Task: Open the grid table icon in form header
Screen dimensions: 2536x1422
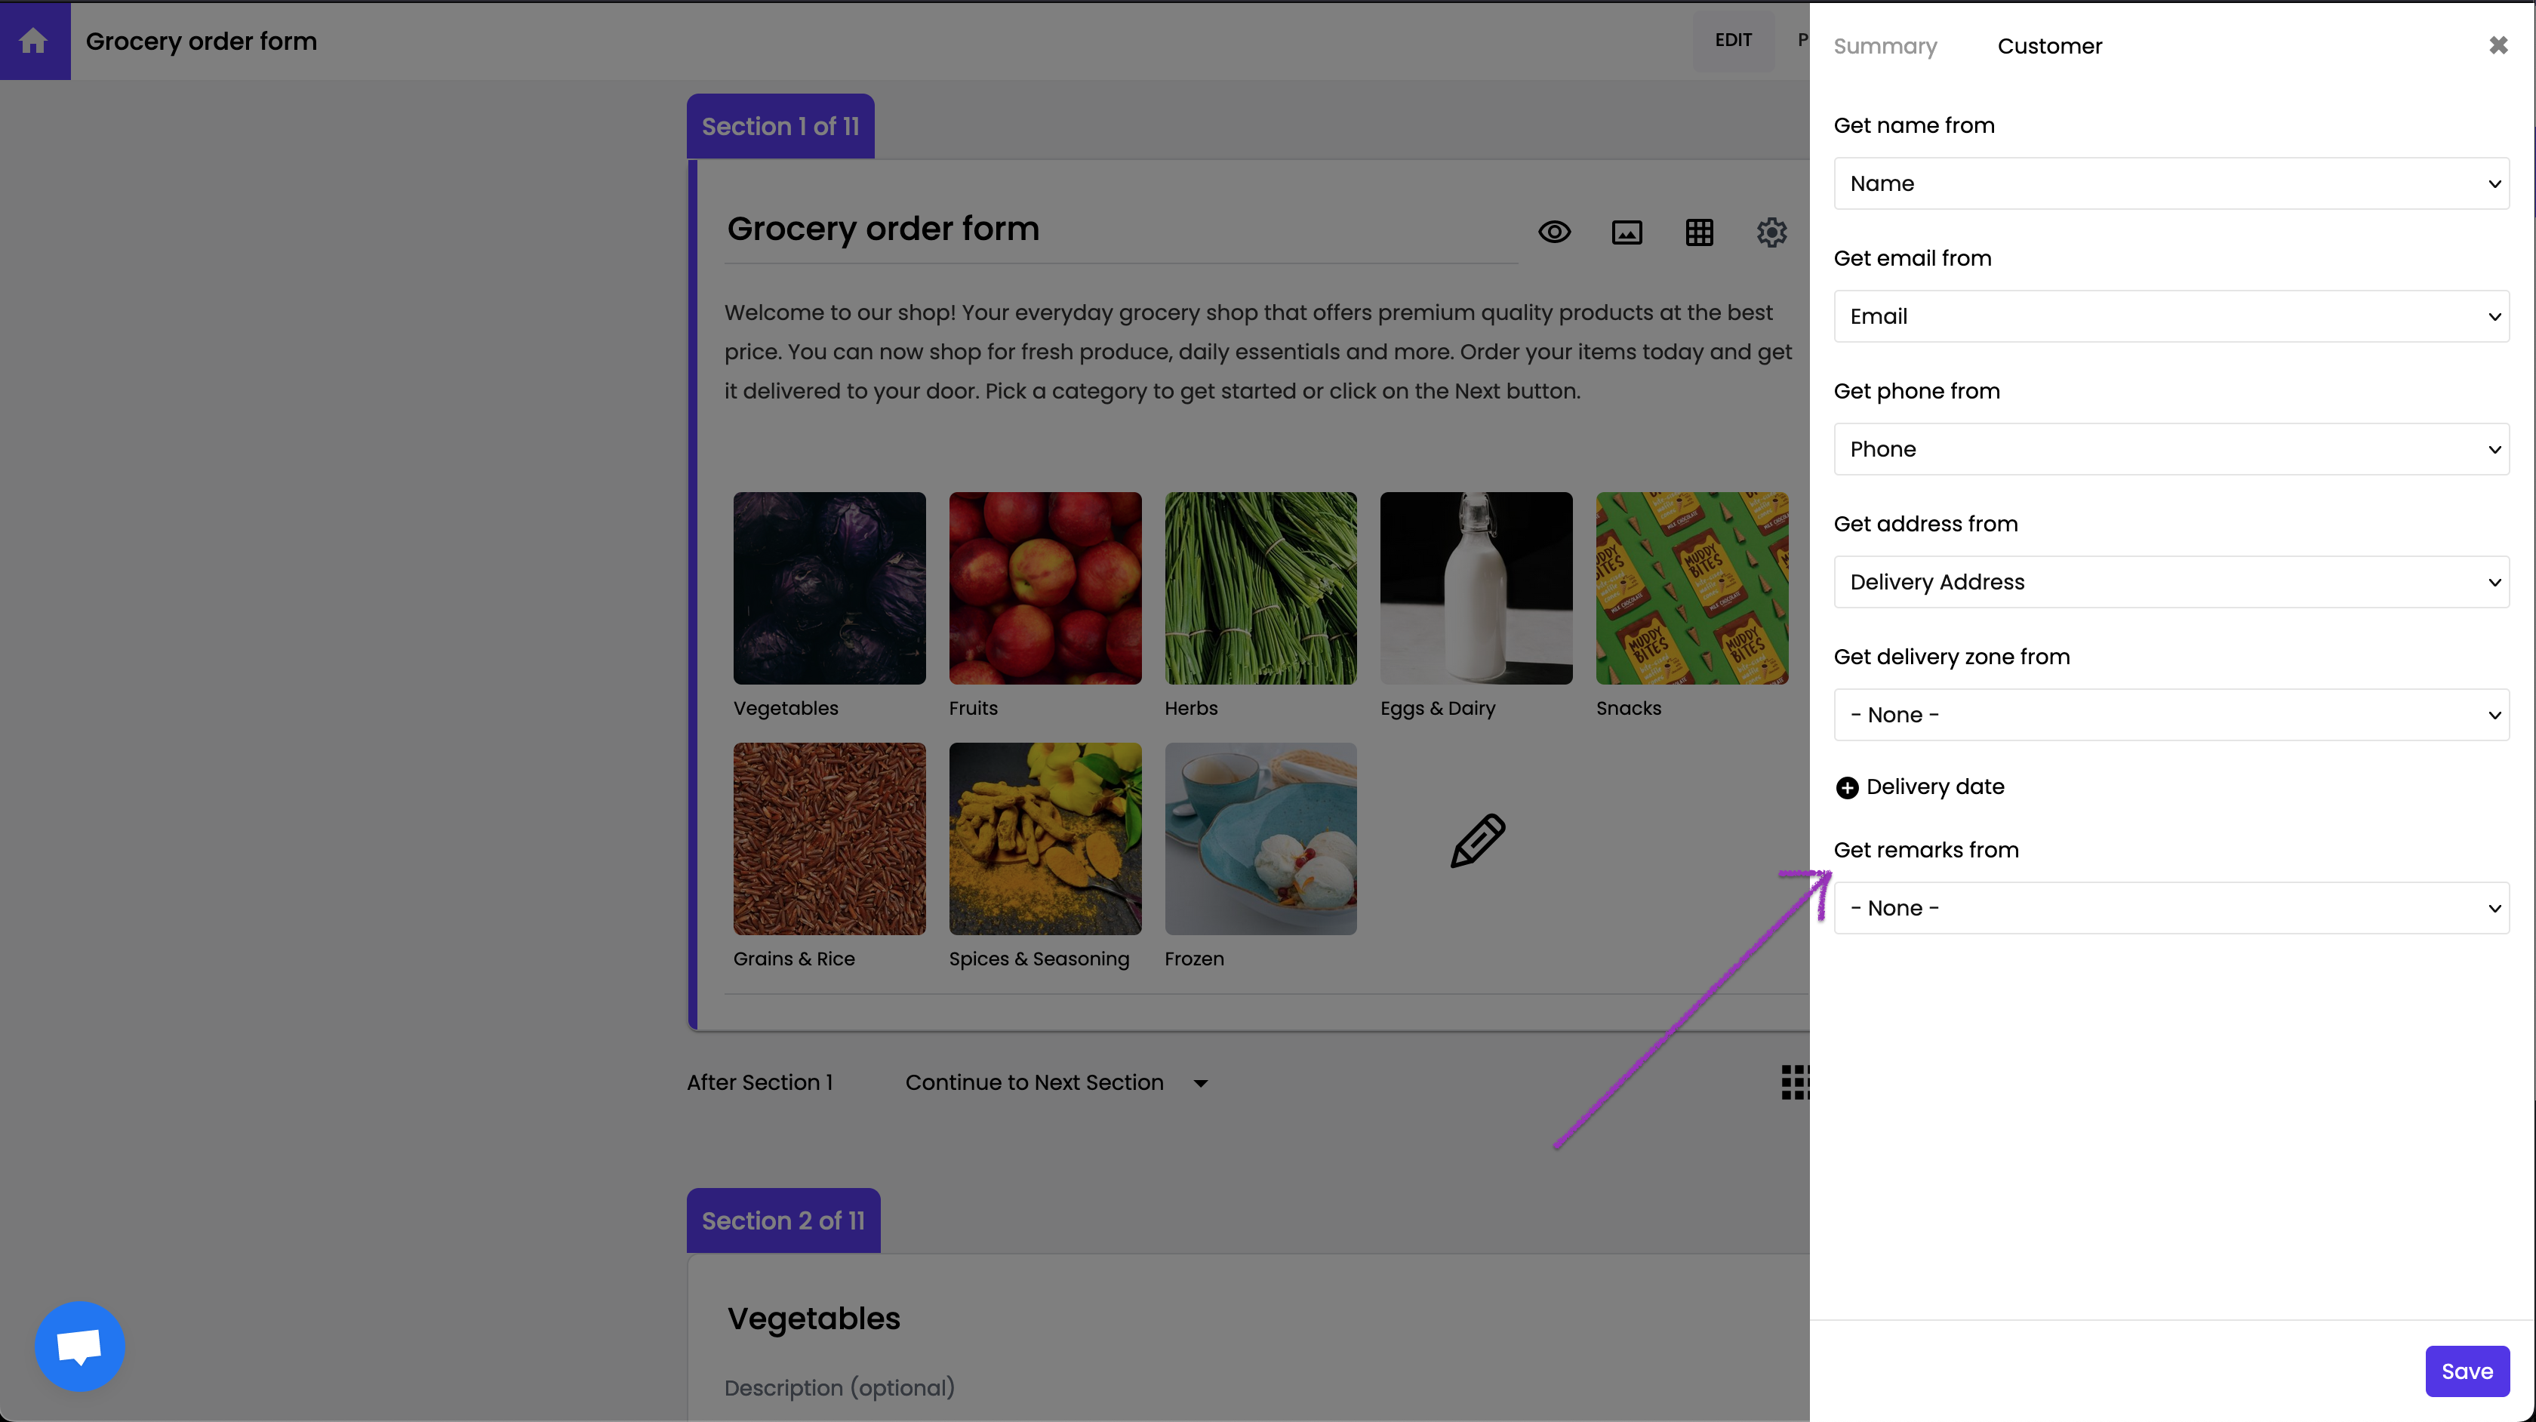Action: [x=1699, y=232]
